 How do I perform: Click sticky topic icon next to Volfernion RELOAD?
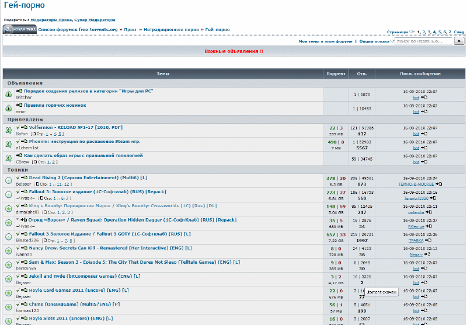(9, 130)
